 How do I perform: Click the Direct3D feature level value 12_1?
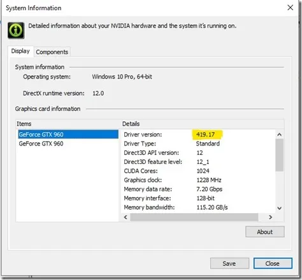point(203,162)
